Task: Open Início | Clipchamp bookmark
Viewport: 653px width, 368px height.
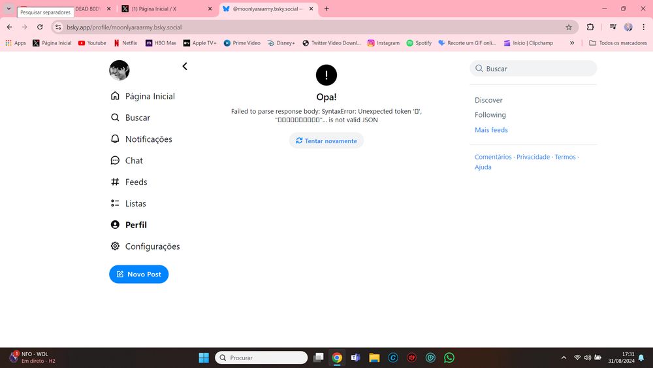Action: point(528,43)
